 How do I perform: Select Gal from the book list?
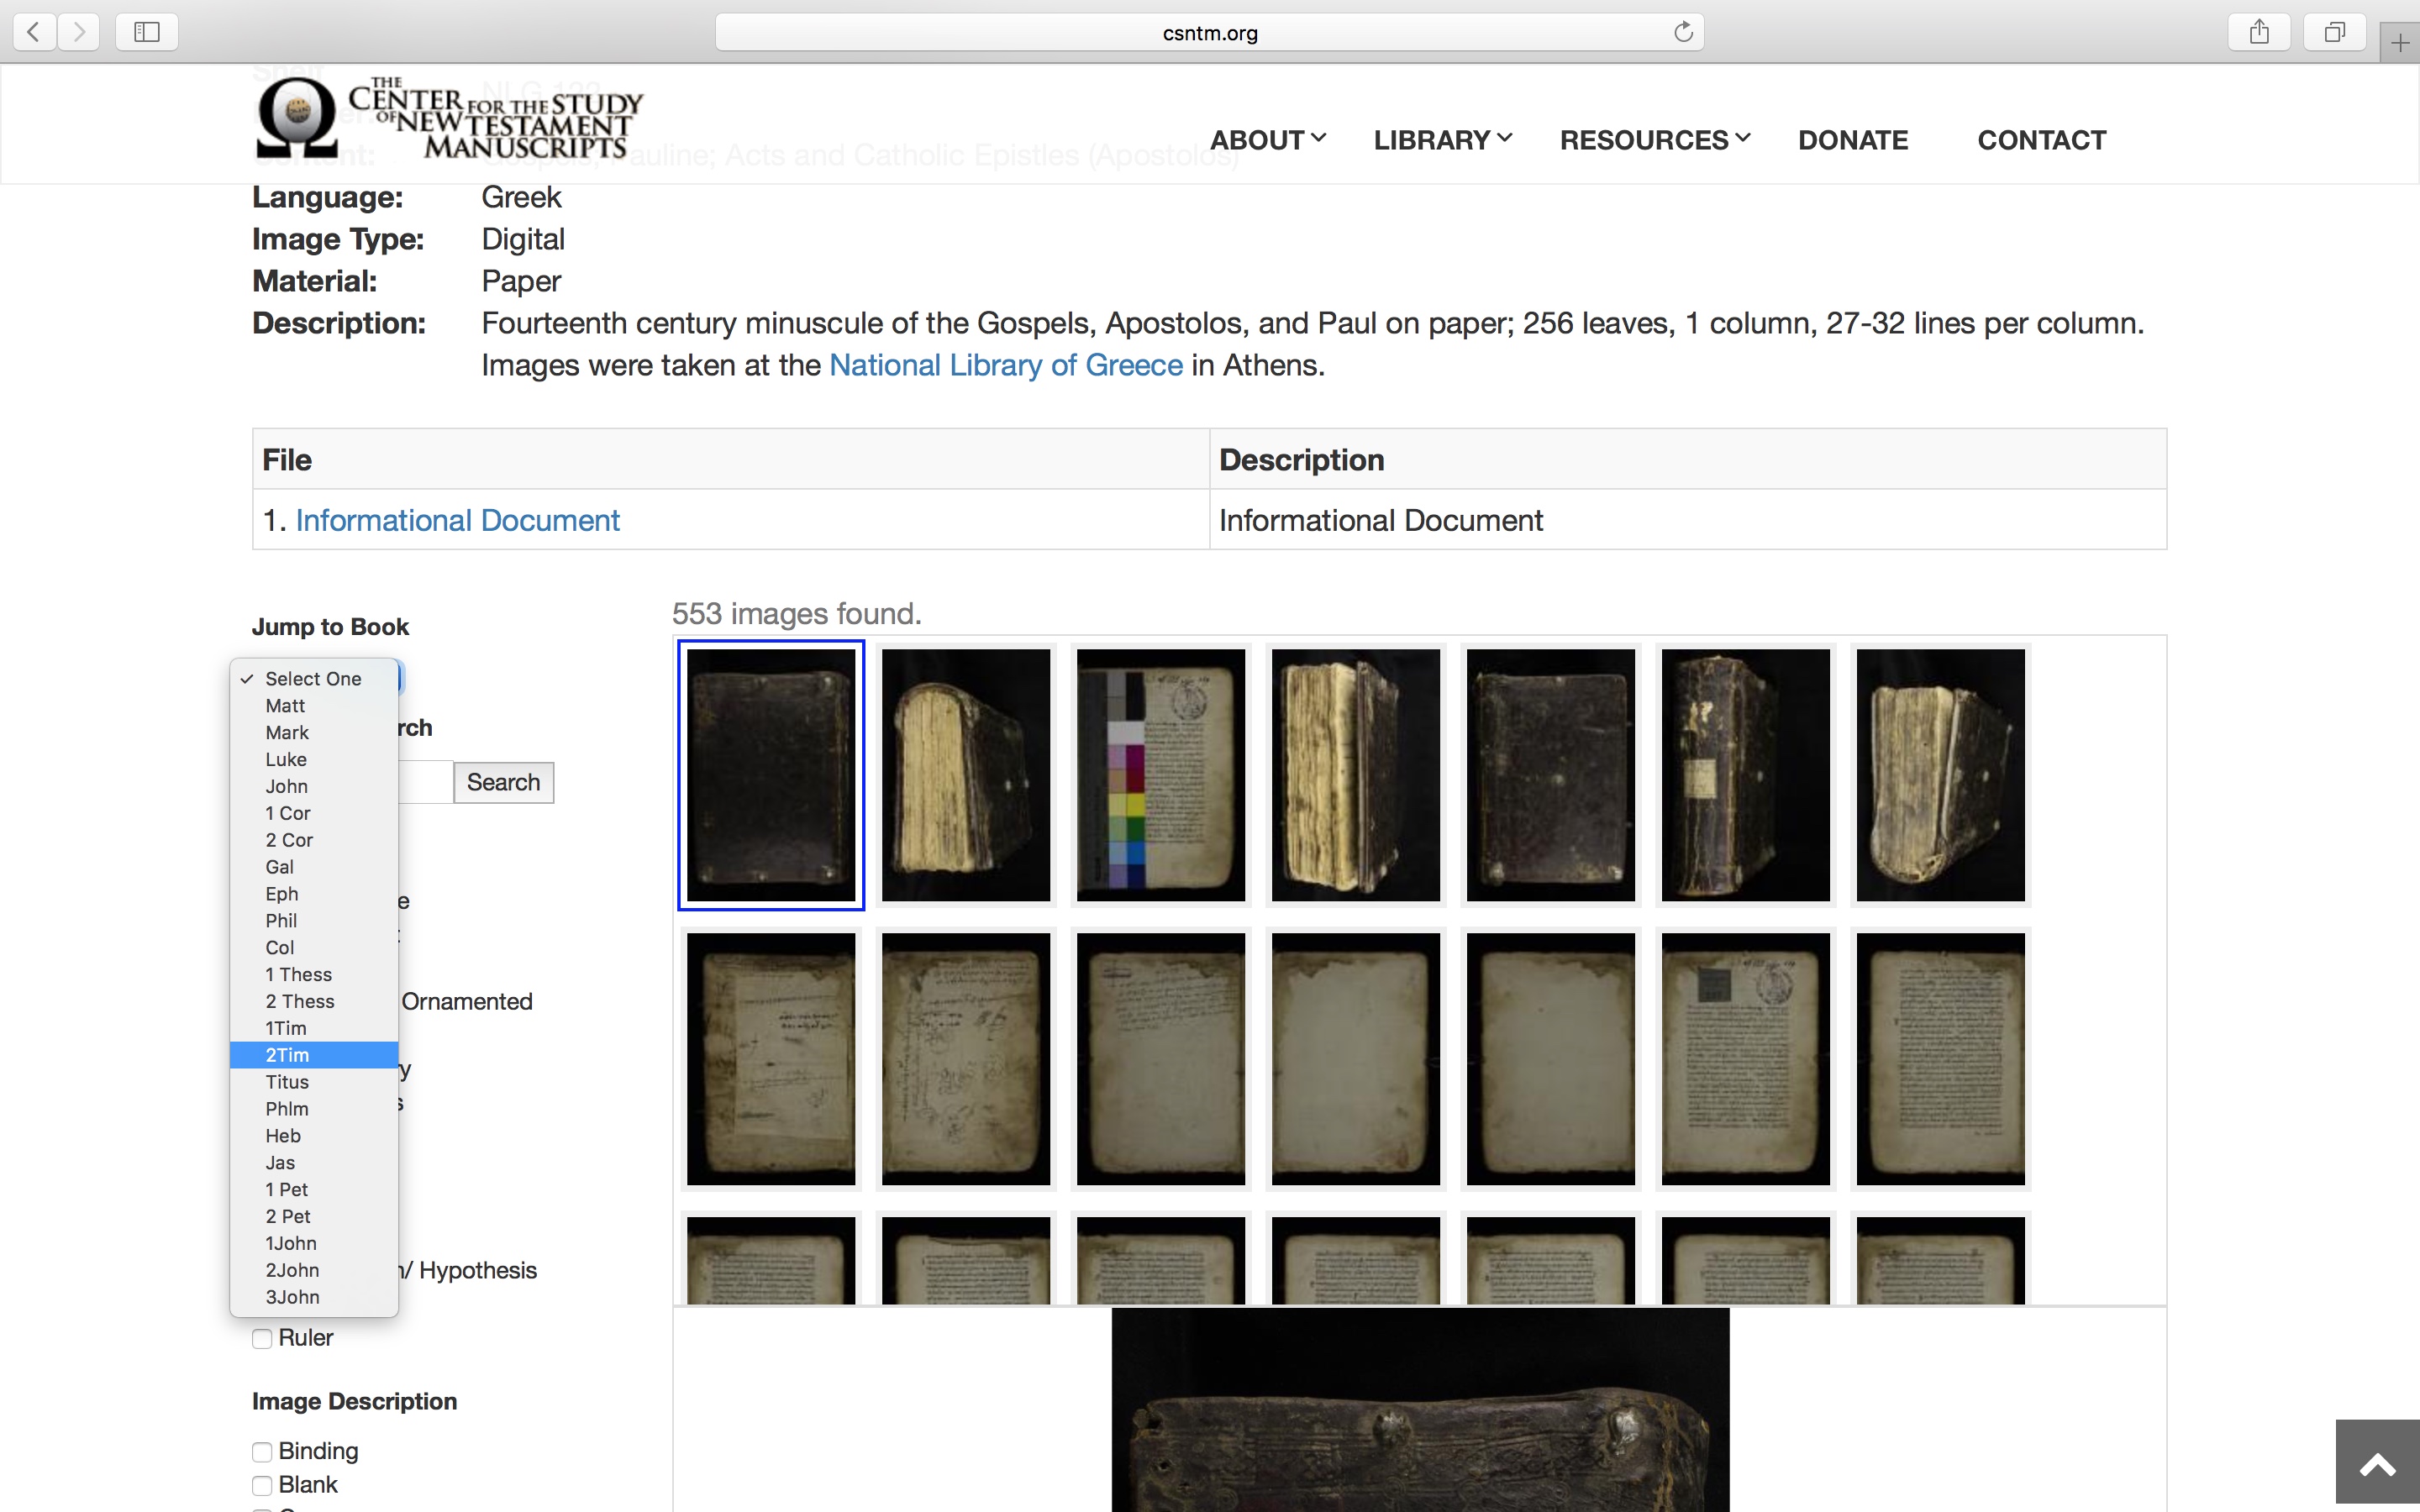314,867
